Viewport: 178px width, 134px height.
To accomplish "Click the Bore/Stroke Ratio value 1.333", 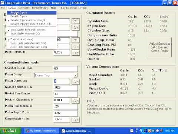I will 132,50.
